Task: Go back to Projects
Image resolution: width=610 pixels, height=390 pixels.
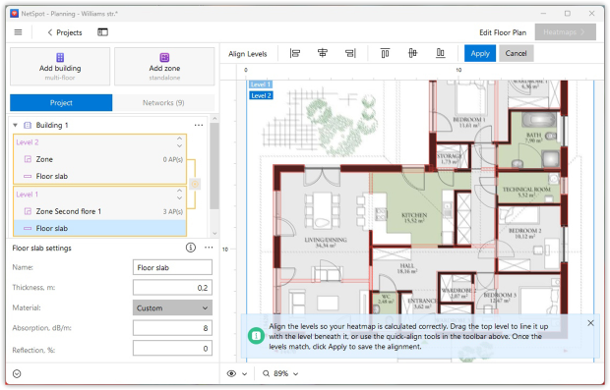Action: 65,32
